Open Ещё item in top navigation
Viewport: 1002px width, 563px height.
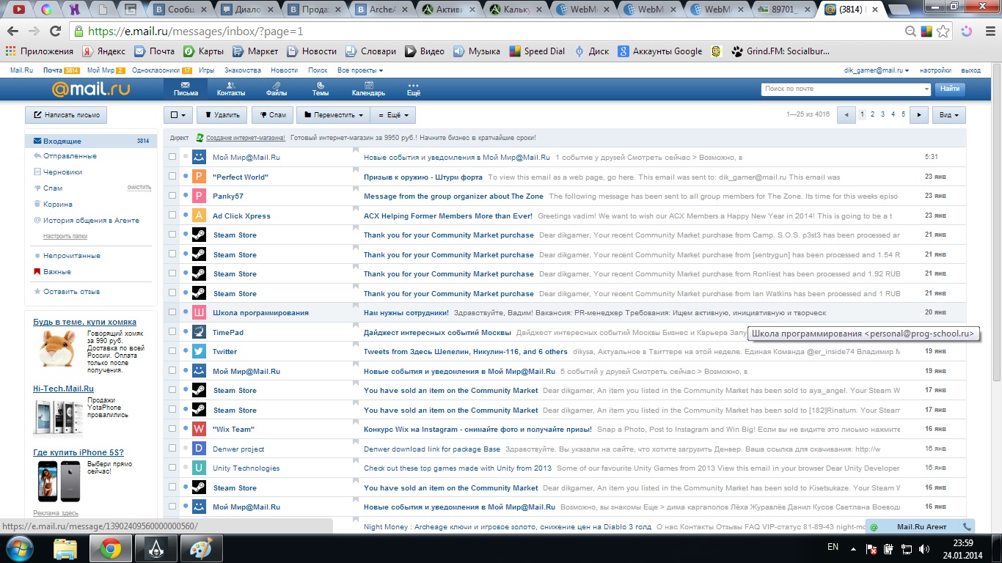pyautogui.click(x=414, y=89)
